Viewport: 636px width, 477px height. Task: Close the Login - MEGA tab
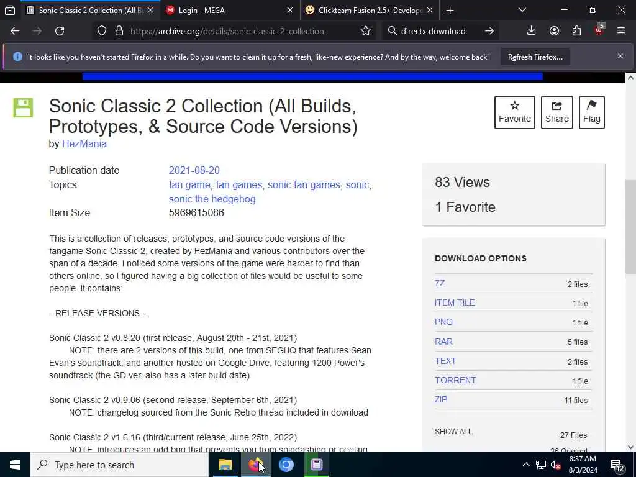point(289,11)
